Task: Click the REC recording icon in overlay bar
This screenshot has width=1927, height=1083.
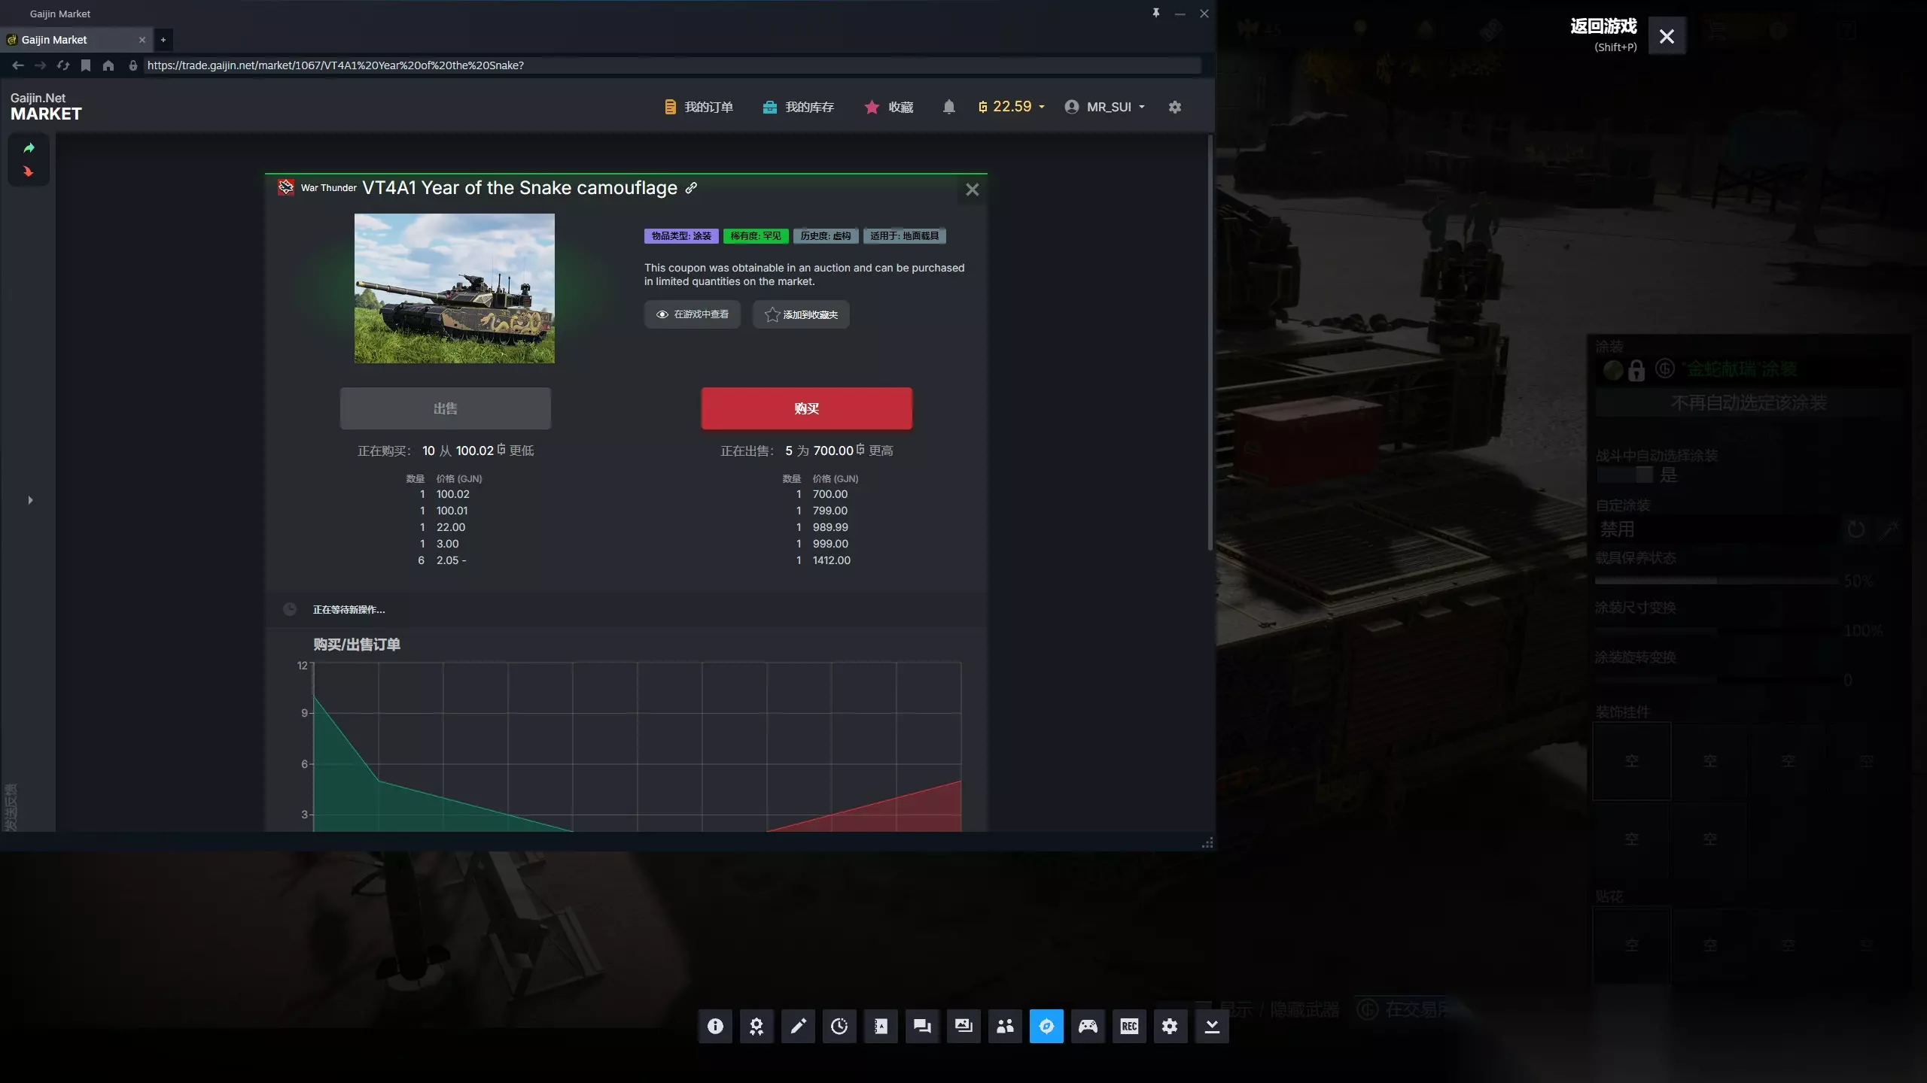Action: point(1129,1026)
